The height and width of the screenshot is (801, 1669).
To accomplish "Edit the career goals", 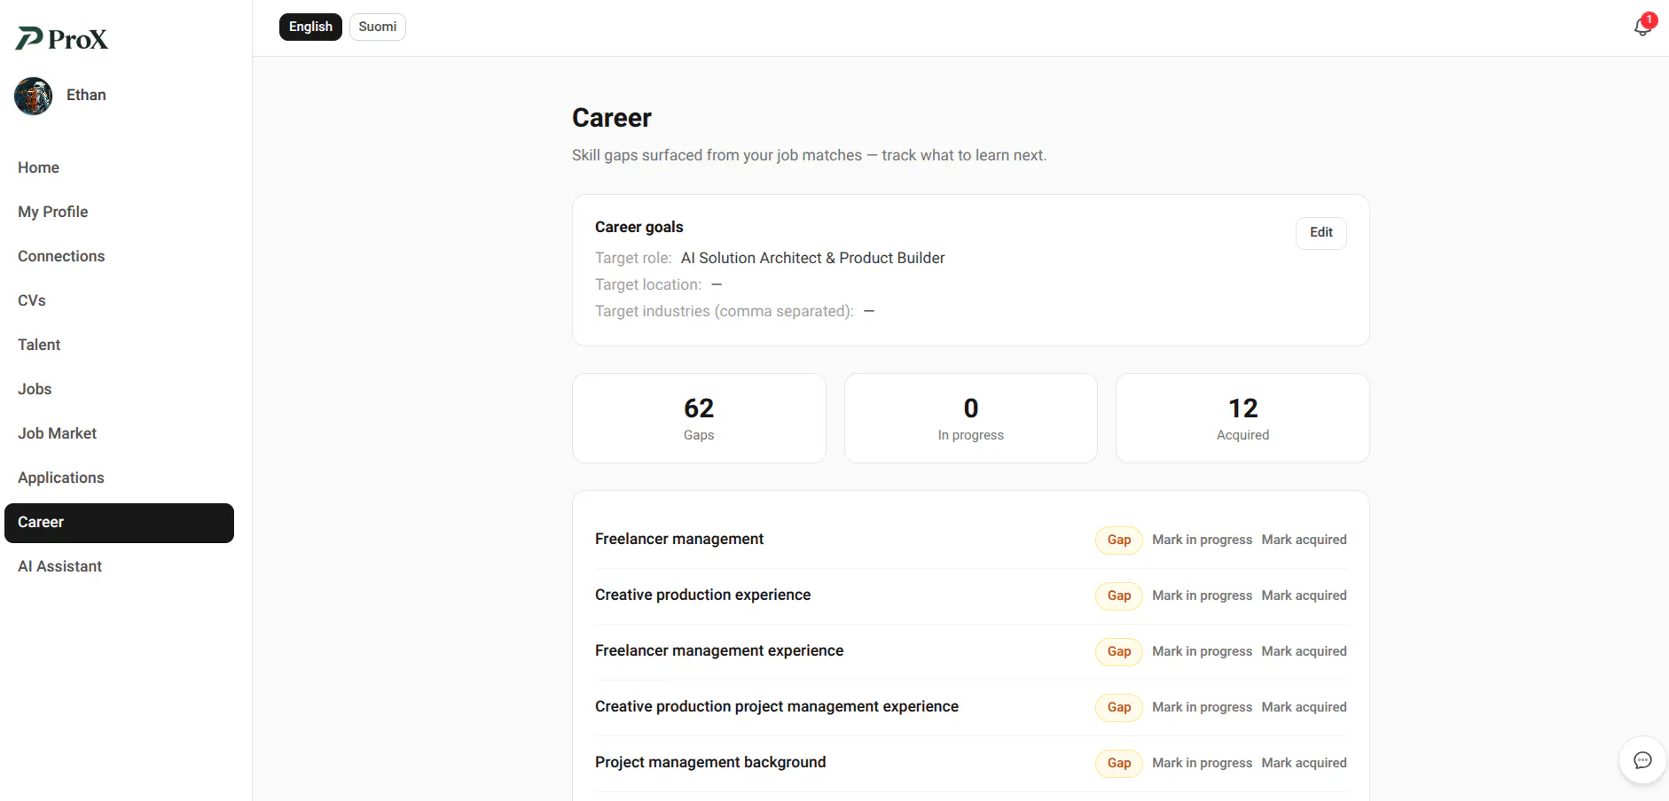I will coord(1321,233).
